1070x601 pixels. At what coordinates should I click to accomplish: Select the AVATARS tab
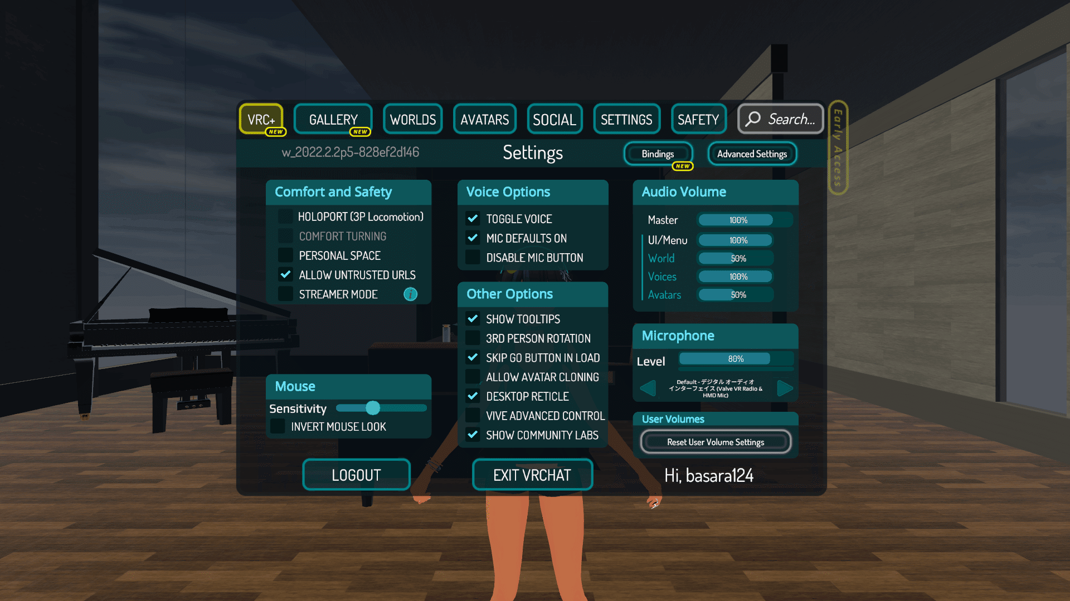tap(484, 119)
